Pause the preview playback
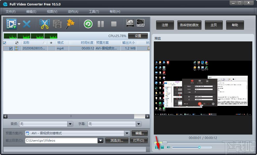This screenshot has width=257, height=155. pos(157,147)
